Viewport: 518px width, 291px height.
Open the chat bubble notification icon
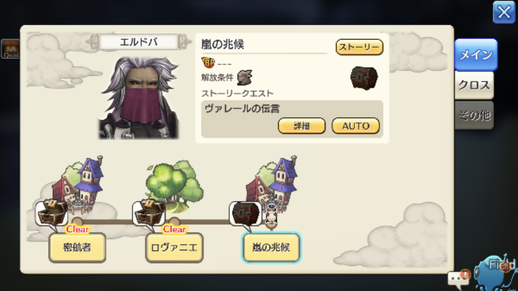pos(459,277)
